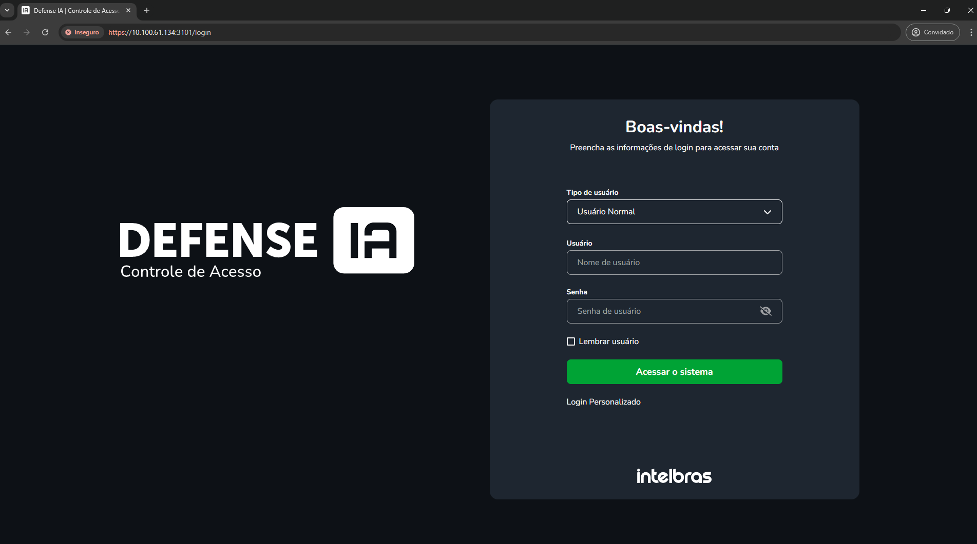Click the Acessar o sistema button

click(x=674, y=372)
